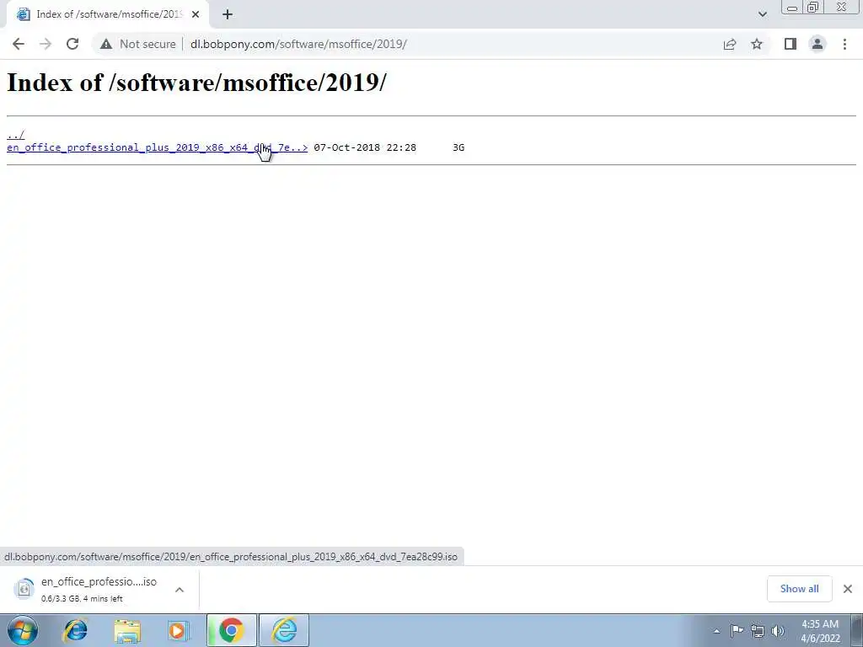Open Windows Media Player on taskbar

pos(178,630)
